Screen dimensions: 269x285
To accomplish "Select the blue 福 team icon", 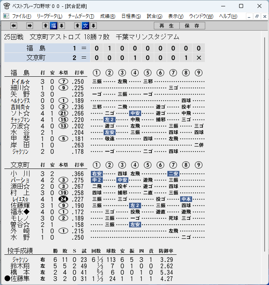I will pos(53,25).
